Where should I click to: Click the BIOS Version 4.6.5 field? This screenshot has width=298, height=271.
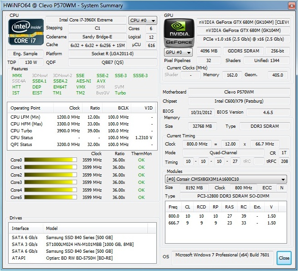(x=268, y=112)
